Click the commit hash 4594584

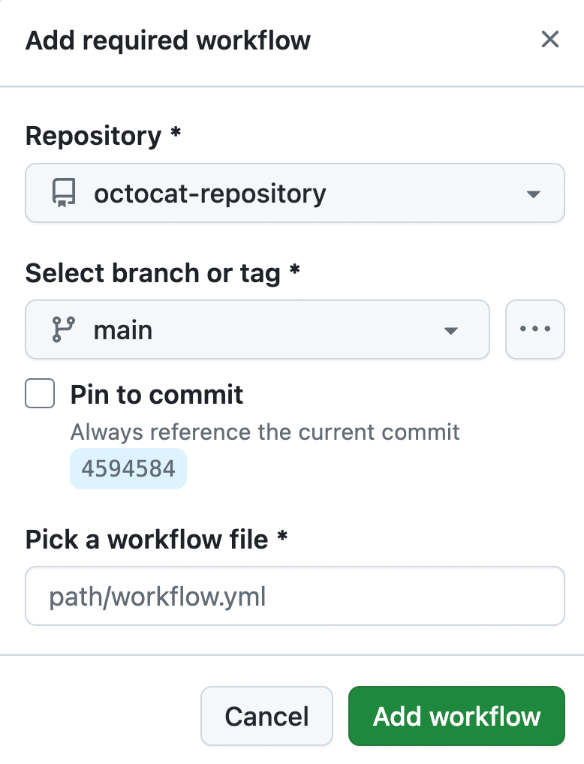[128, 468]
